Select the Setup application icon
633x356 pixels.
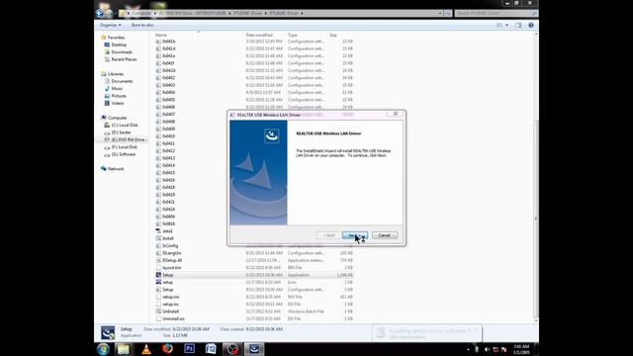click(x=158, y=275)
